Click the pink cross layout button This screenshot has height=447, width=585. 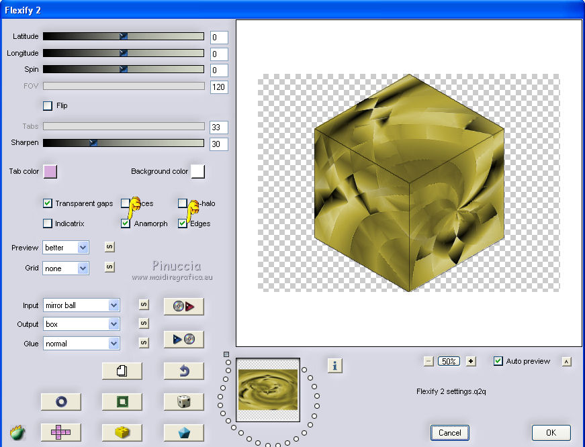[61, 432]
